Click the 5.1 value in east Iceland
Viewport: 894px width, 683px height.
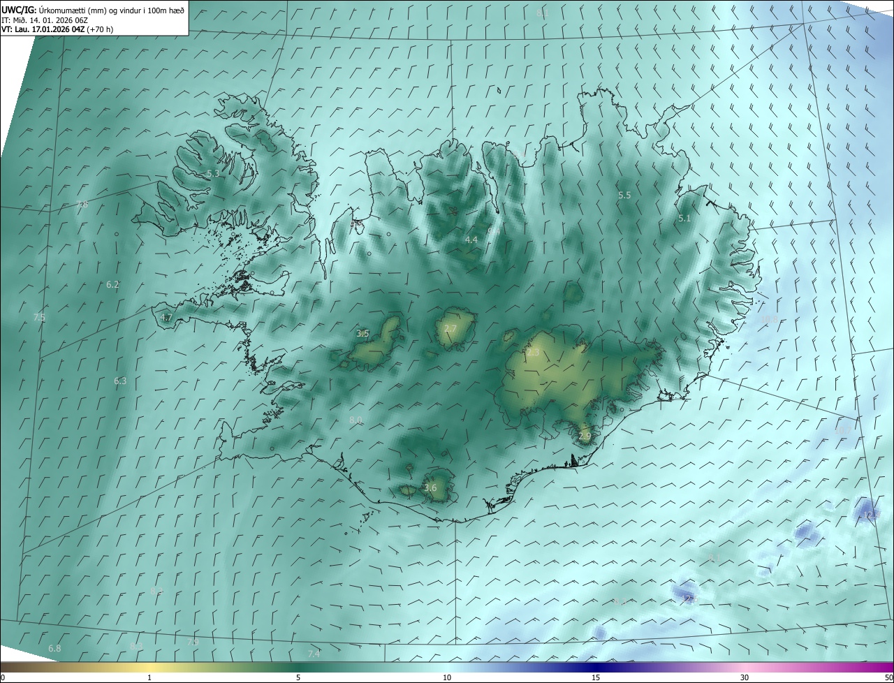pos(684,219)
